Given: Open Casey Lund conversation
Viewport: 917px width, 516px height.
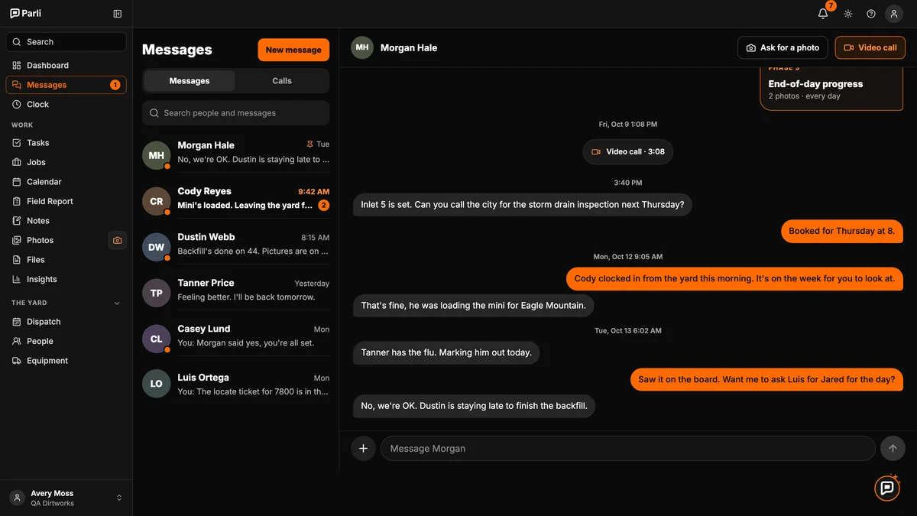Looking at the screenshot, I should 236,339.
